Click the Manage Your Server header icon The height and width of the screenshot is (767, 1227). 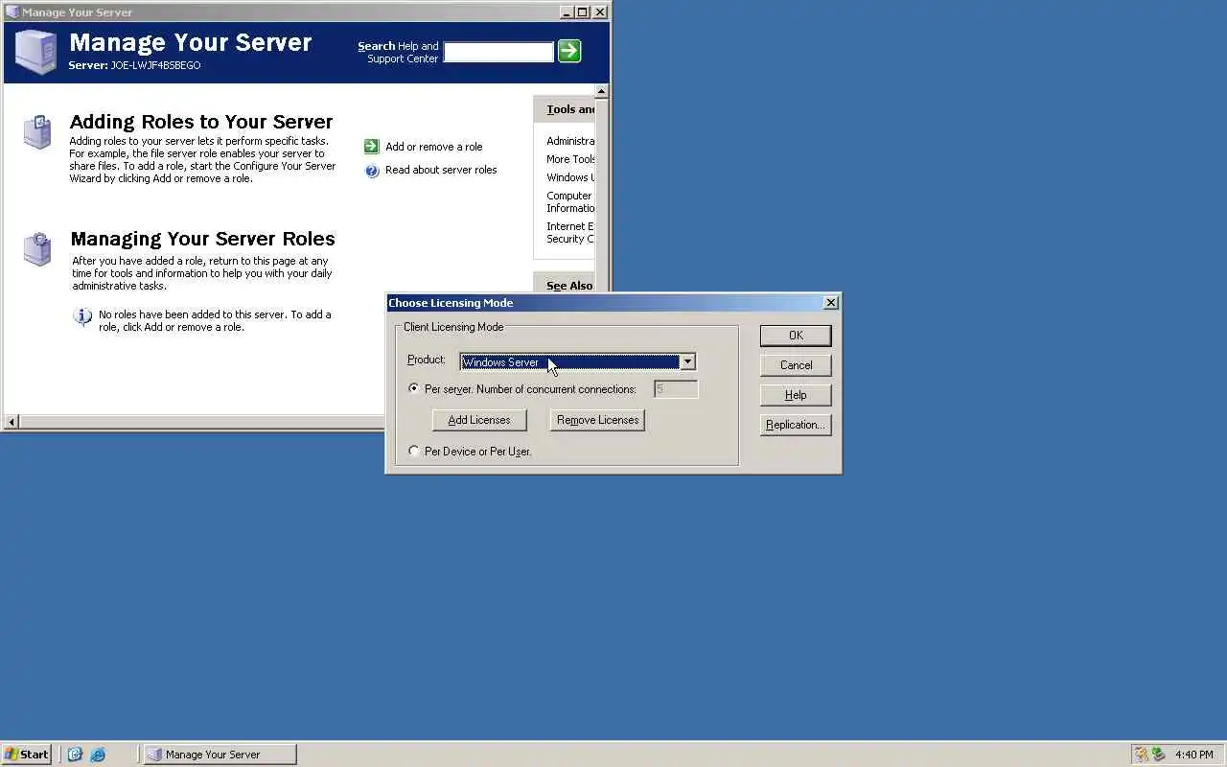point(35,52)
